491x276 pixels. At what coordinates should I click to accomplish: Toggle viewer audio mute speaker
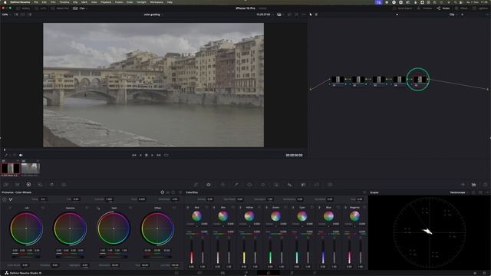coord(21,155)
